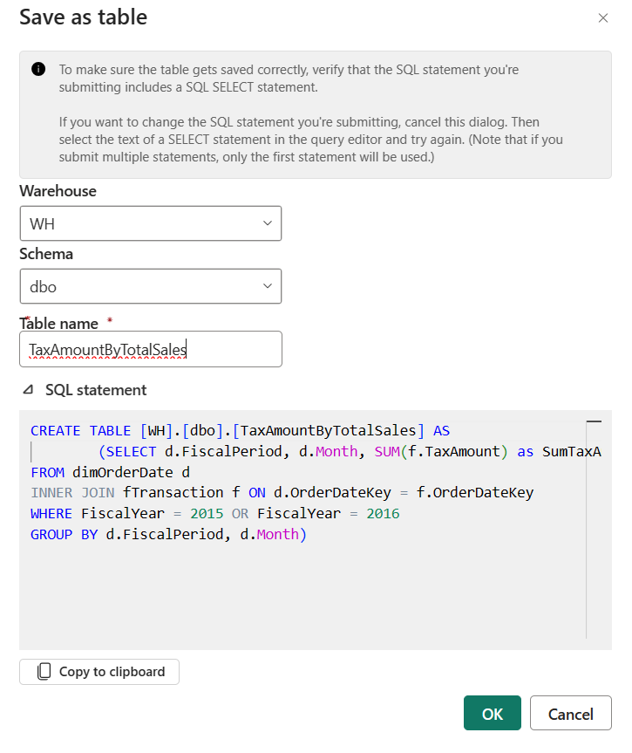Click the FROM dimOrderDate line
Screen dimensions: 632x753
pos(110,473)
